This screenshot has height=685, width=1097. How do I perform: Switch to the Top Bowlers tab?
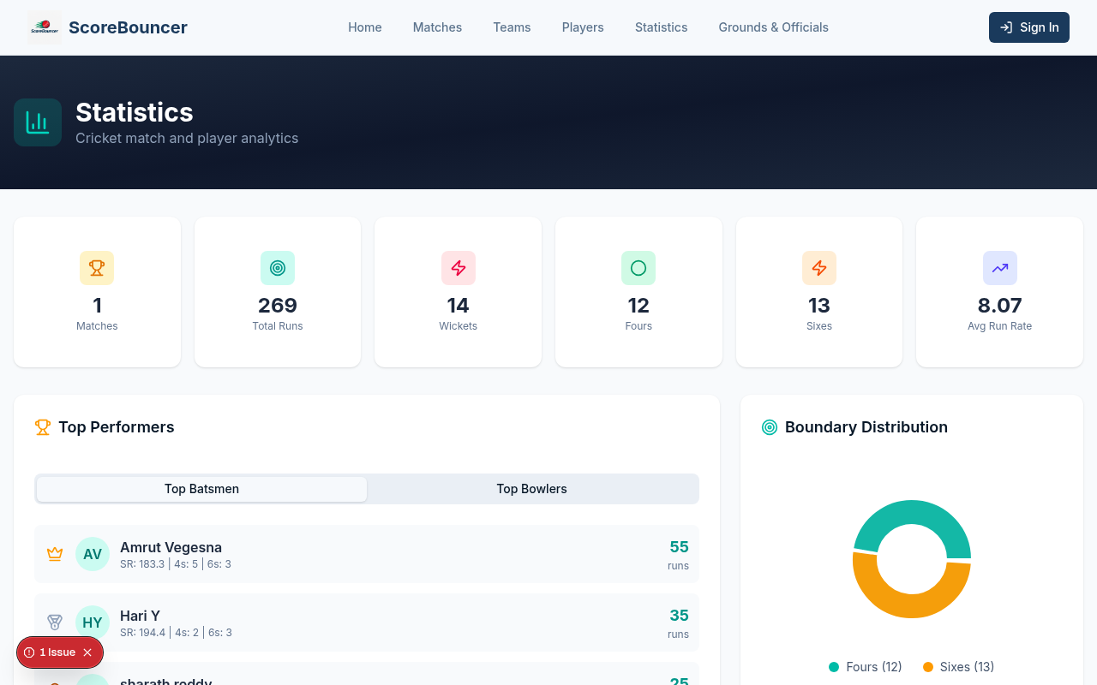point(532,489)
